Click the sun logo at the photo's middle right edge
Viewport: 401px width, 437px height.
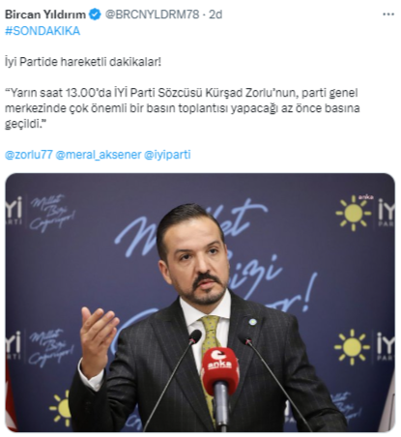(352, 347)
